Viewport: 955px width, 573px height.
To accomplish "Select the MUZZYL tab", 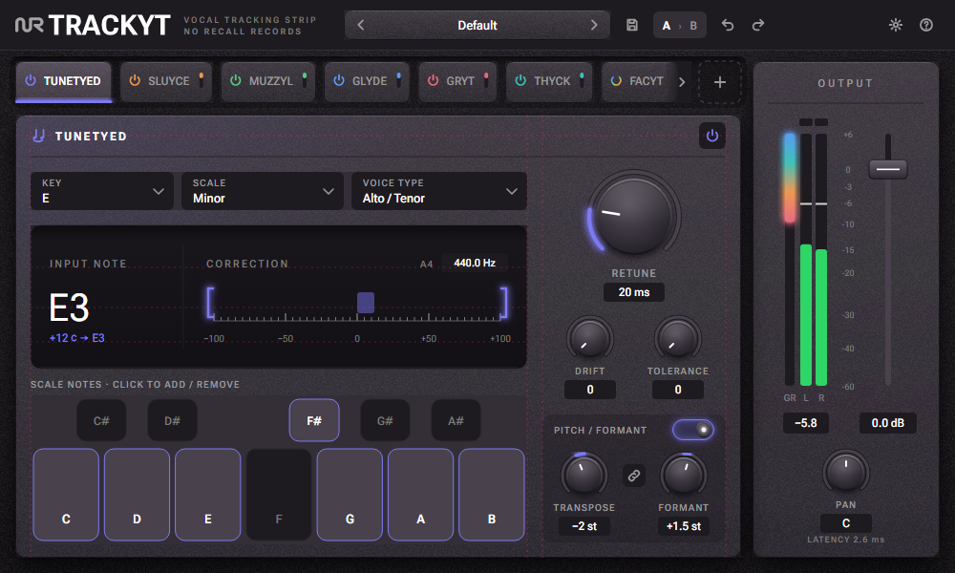I will [x=268, y=81].
